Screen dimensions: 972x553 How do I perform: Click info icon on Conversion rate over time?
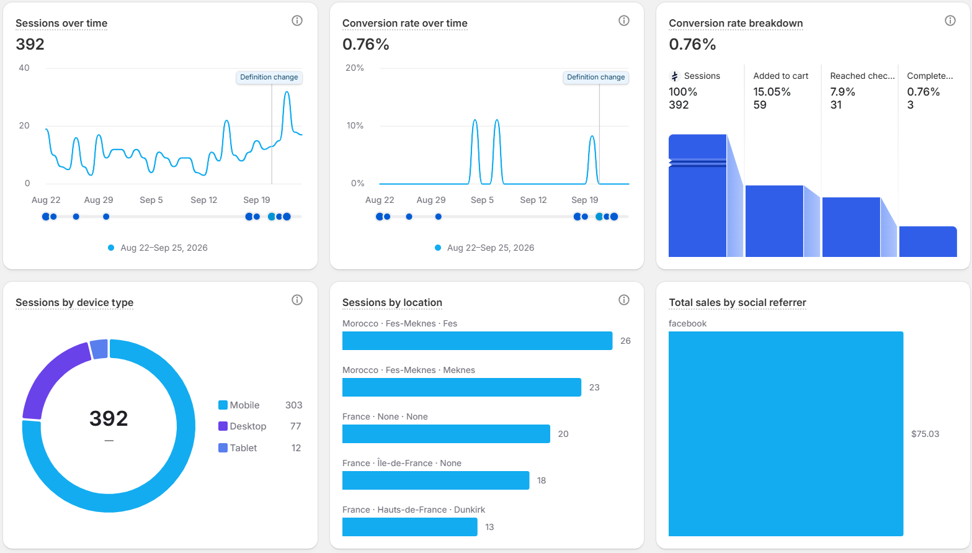click(624, 20)
